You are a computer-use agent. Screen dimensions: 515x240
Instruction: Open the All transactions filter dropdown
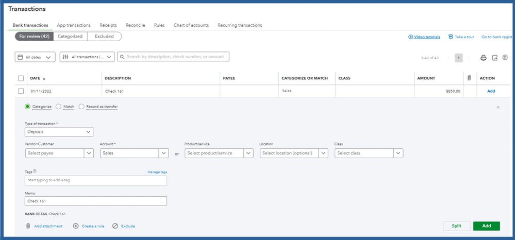pyautogui.click(x=87, y=57)
